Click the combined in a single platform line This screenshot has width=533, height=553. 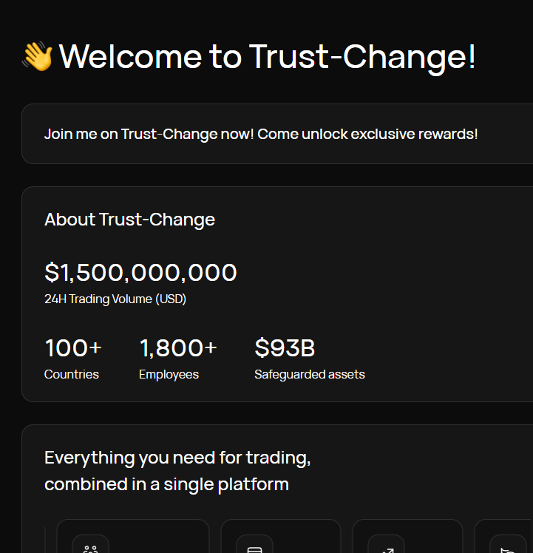[166, 485]
